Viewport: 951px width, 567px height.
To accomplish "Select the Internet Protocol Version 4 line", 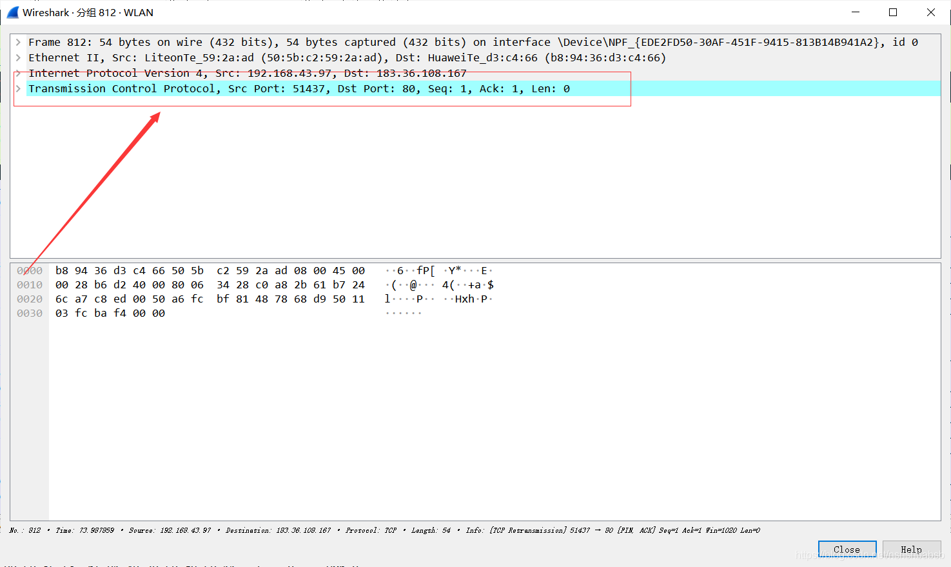I will pyautogui.click(x=247, y=74).
